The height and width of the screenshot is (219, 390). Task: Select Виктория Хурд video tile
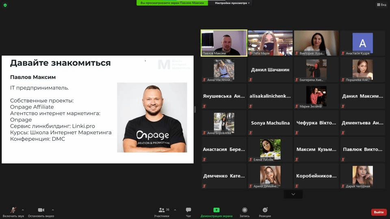316,43
